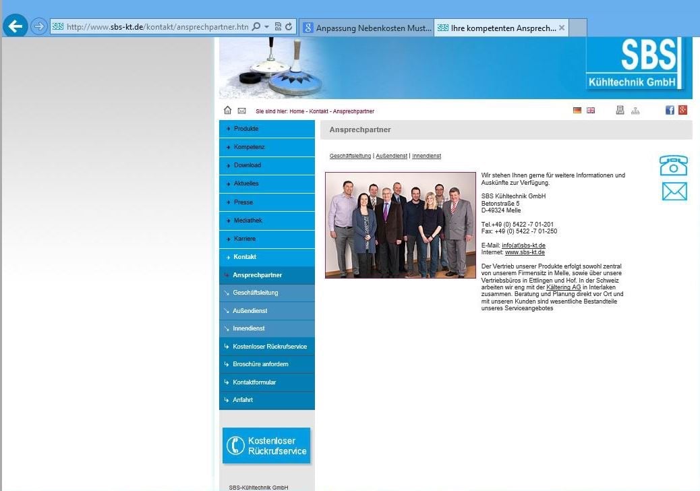The width and height of the screenshot is (700, 491).
Task: Open Kostenloser Rückrufservice sidebar menu item
Action: click(x=267, y=347)
